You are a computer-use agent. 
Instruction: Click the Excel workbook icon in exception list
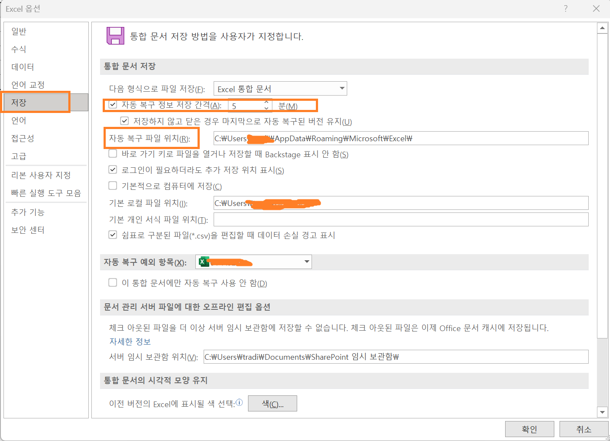point(203,262)
